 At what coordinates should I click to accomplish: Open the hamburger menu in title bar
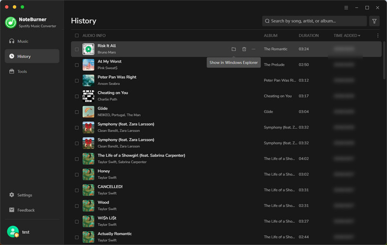coord(346,8)
